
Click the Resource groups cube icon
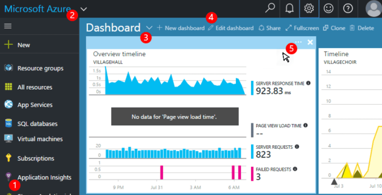(8, 68)
